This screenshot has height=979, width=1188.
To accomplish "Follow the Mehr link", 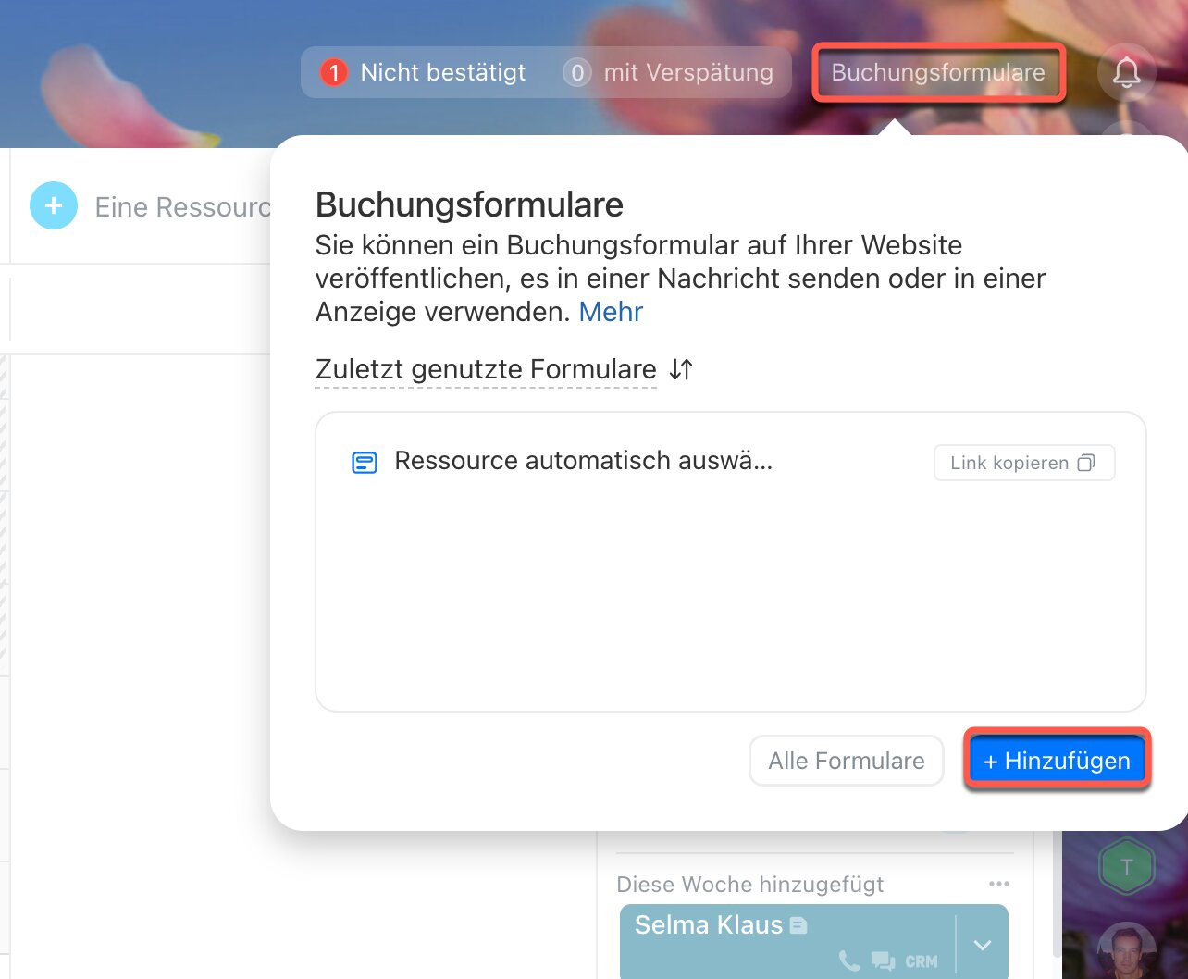I will (x=611, y=312).
